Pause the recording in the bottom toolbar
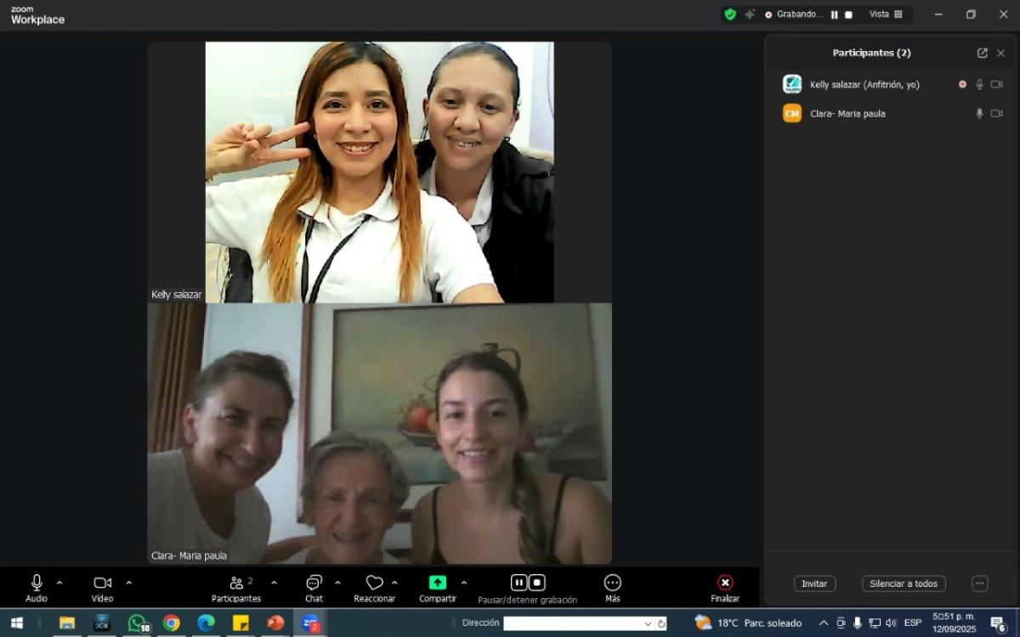 point(518,583)
